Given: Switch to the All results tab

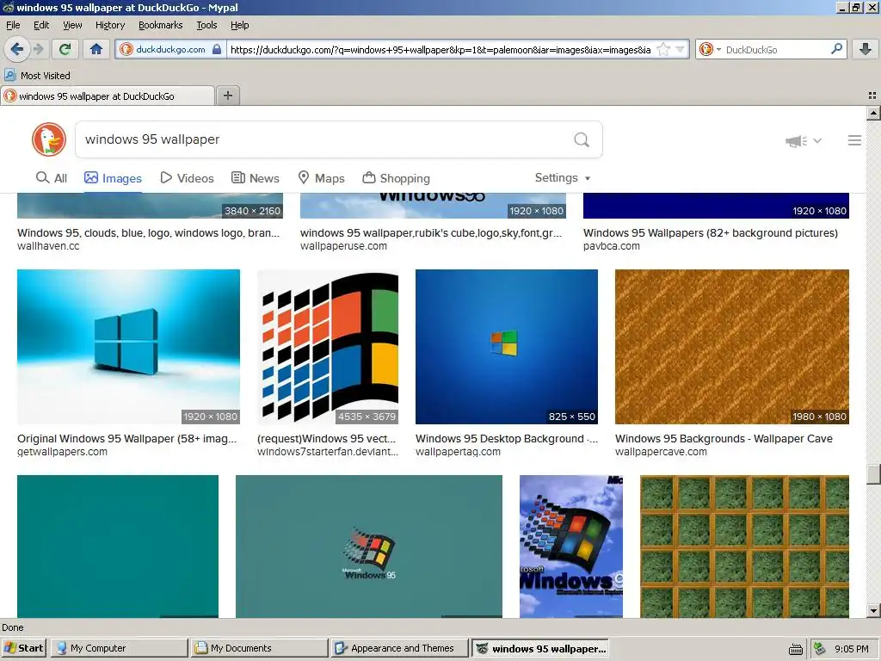Looking at the screenshot, I should point(51,178).
